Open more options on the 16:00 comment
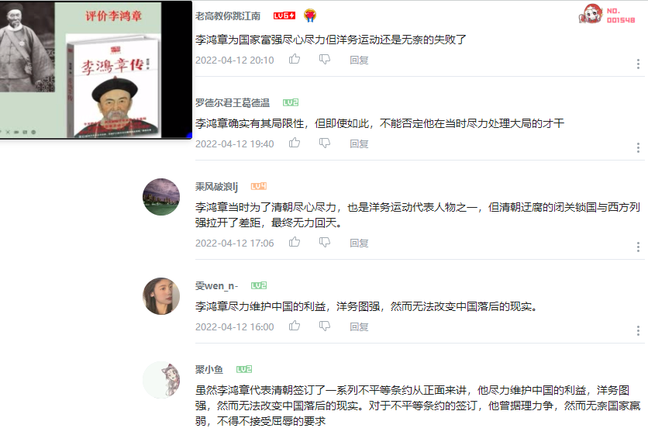This screenshot has width=648, height=442. (638, 330)
